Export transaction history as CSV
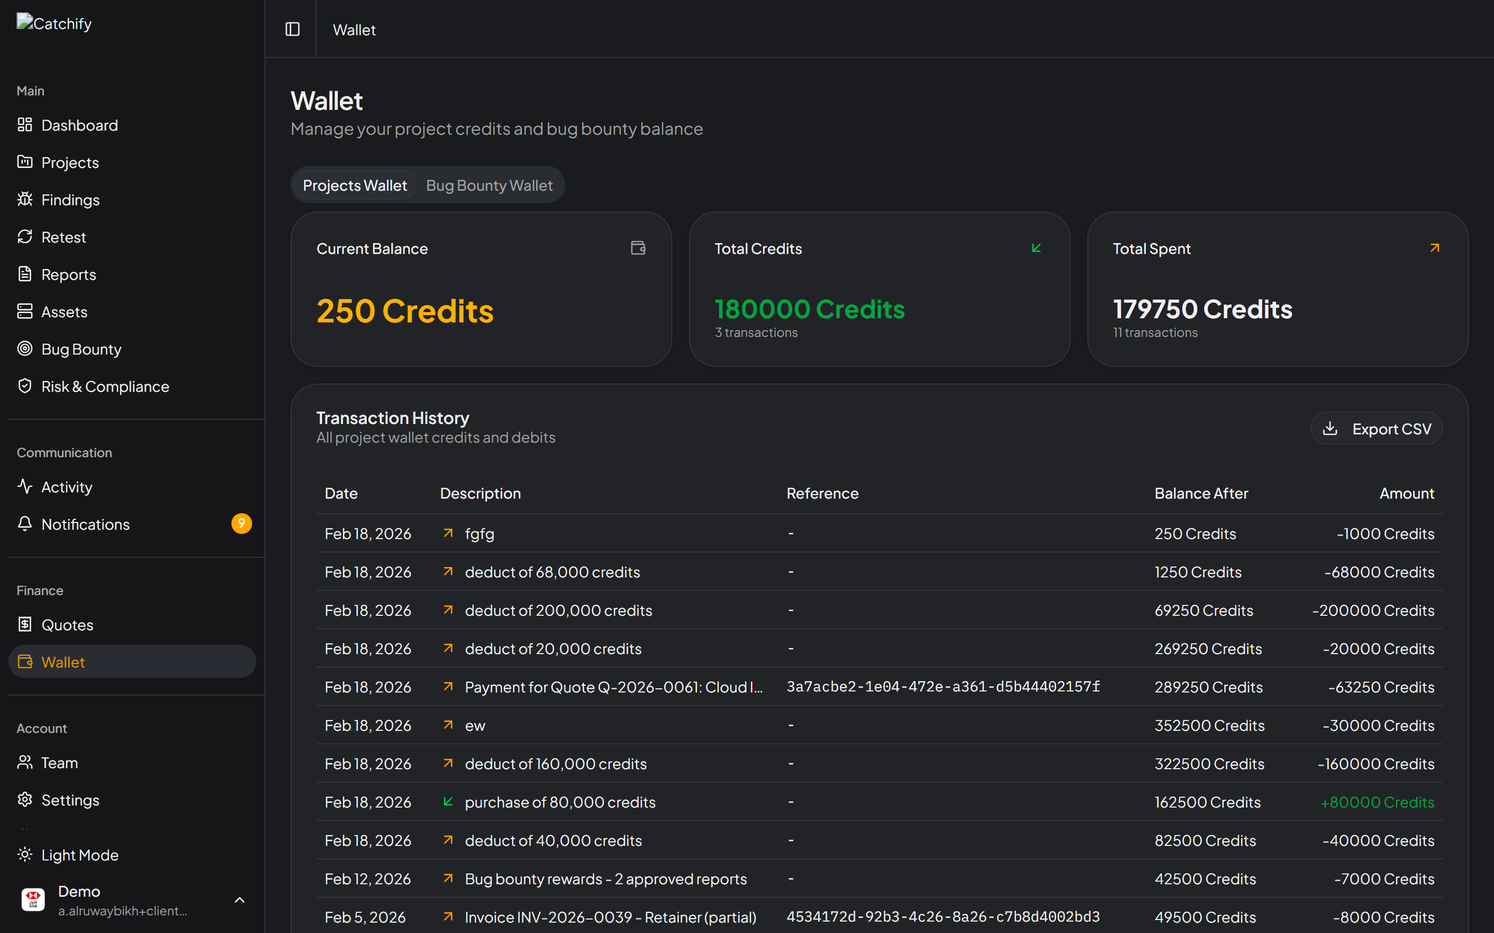This screenshot has width=1494, height=933. (x=1376, y=428)
